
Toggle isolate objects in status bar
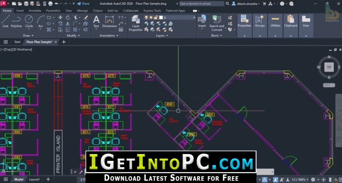pos(330,180)
